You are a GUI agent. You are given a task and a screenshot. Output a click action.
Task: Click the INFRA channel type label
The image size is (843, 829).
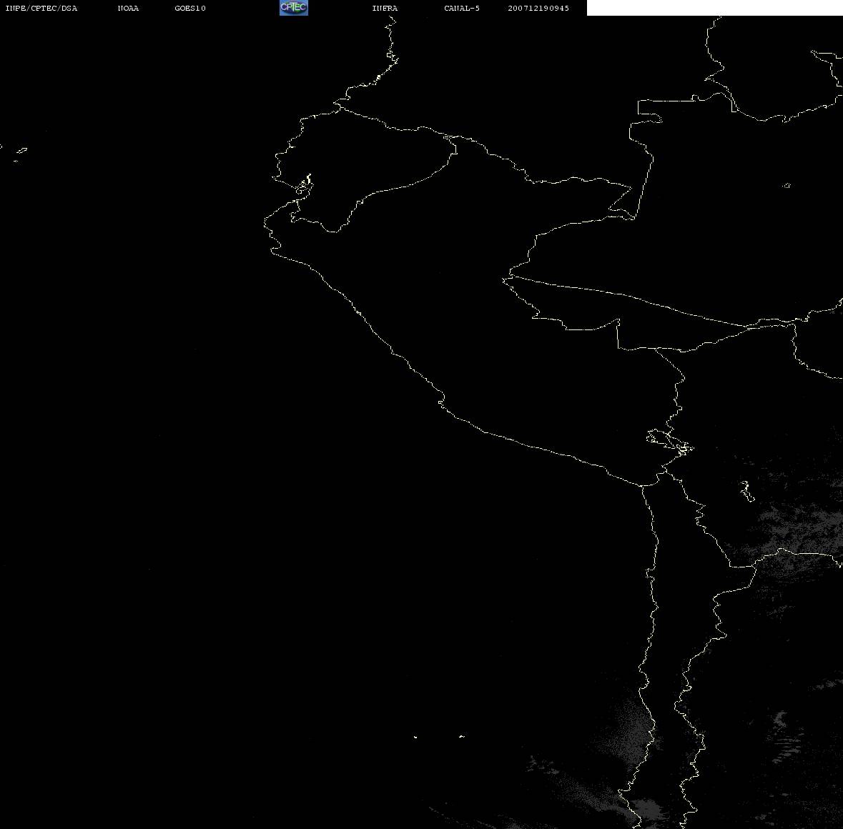(x=385, y=9)
